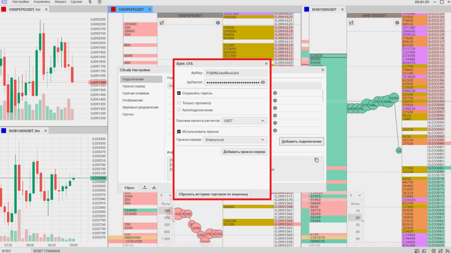
Task: Toggle the 'Сохранять пароль' checkbox
Action: (x=179, y=93)
